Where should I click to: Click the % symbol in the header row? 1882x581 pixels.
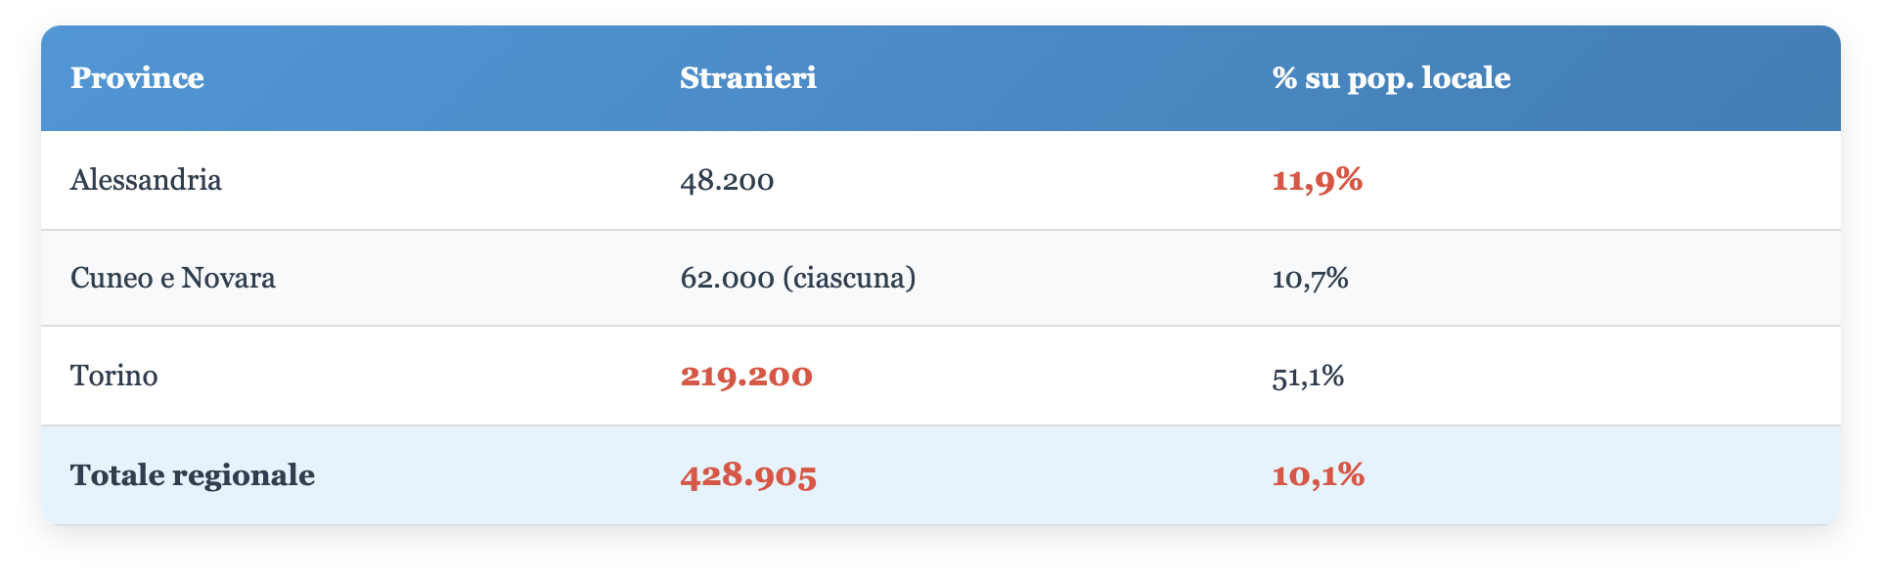1284,78
